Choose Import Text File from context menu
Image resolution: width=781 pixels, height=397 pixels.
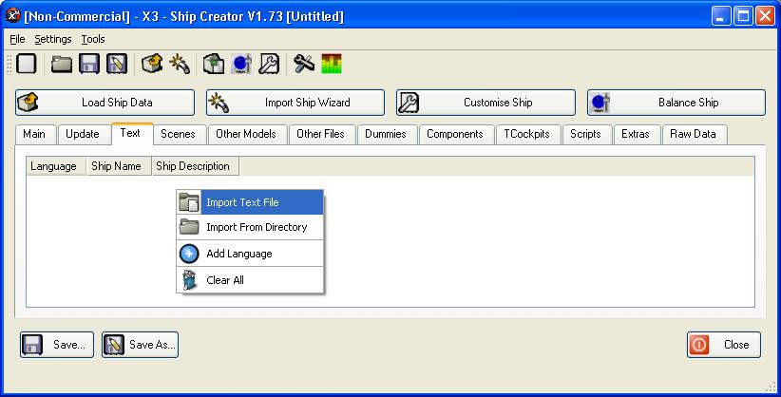pos(250,202)
